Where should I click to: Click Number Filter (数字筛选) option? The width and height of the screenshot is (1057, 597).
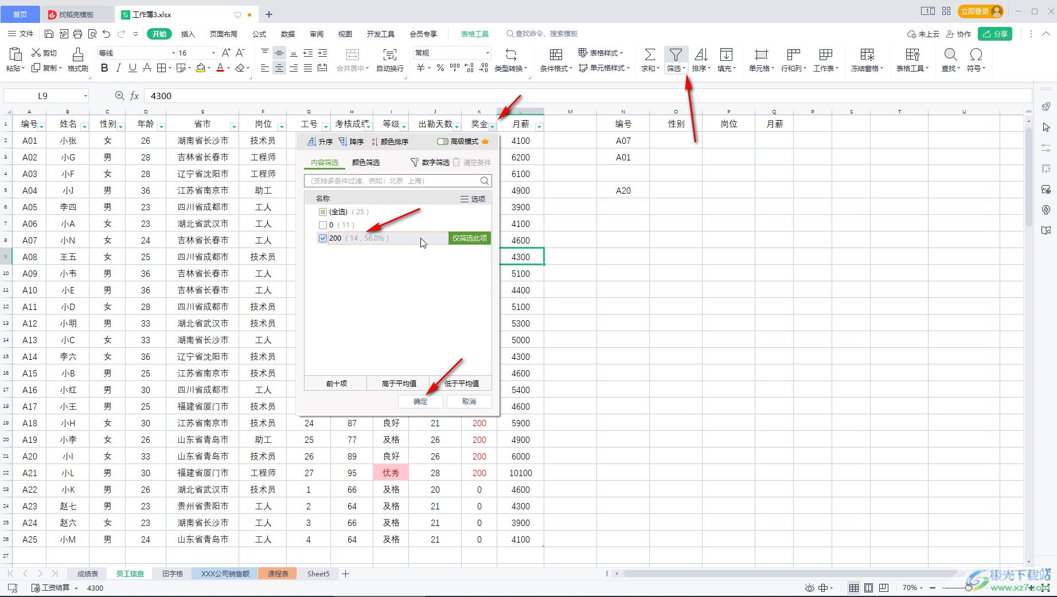430,163
